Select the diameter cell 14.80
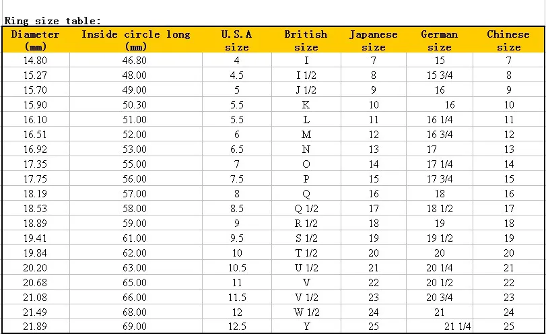The image size is (546, 334). pos(35,61)
